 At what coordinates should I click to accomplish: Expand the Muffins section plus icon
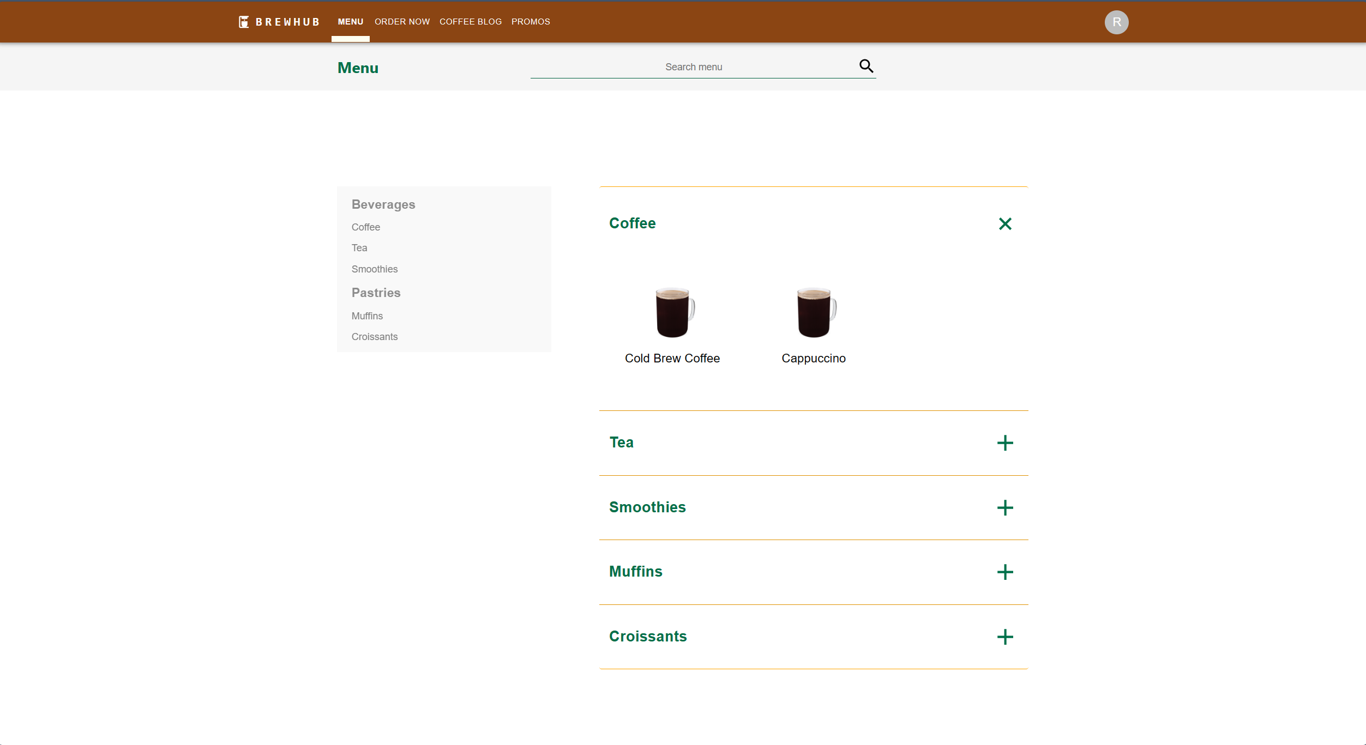[x=1004, y=572]
